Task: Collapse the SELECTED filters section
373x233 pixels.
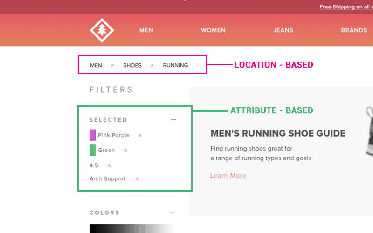Action: point(173,120)
